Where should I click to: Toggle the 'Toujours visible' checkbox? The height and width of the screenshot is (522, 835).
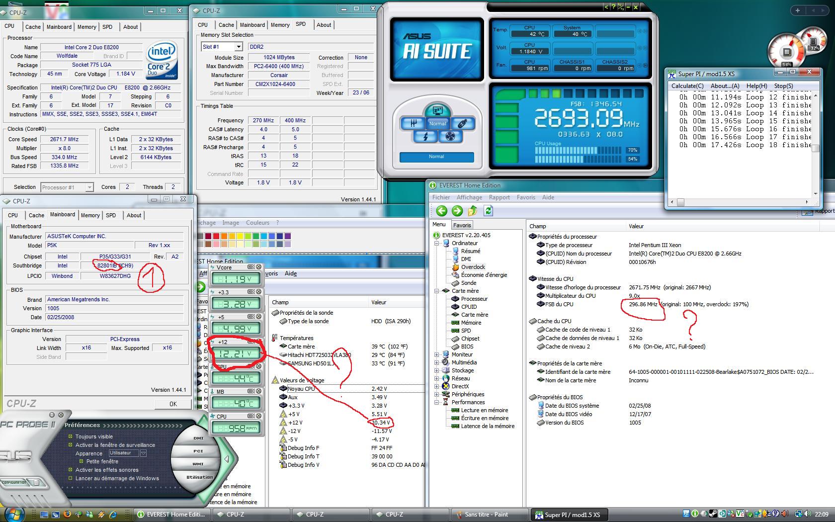[71, 436]
